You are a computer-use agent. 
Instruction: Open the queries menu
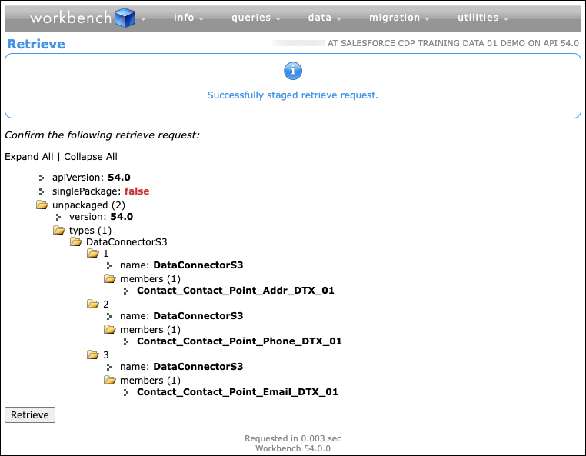255,18
